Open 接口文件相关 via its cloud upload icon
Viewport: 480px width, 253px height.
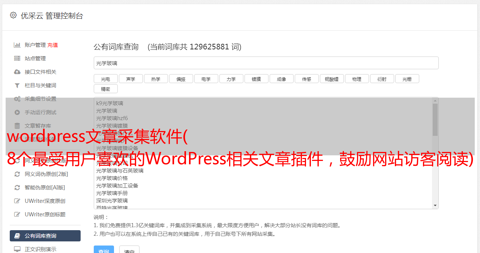(x=17, y=72)
